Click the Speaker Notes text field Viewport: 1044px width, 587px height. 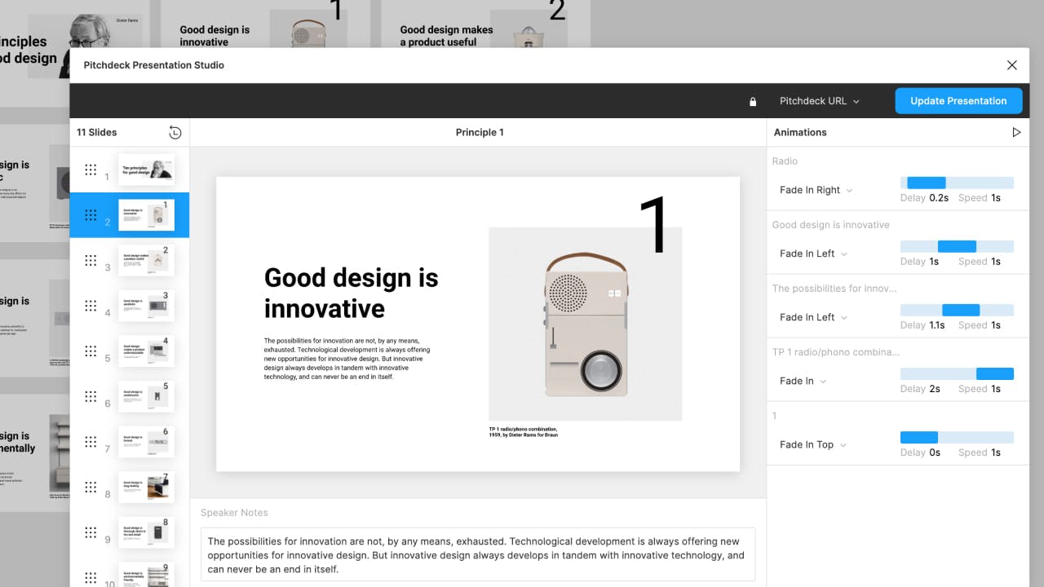pos(477,554)
